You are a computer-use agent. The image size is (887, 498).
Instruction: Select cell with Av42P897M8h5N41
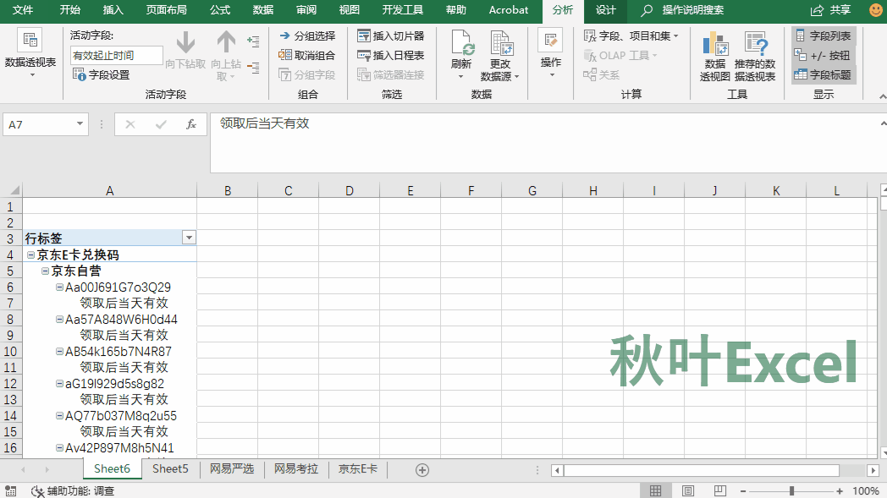110,447
